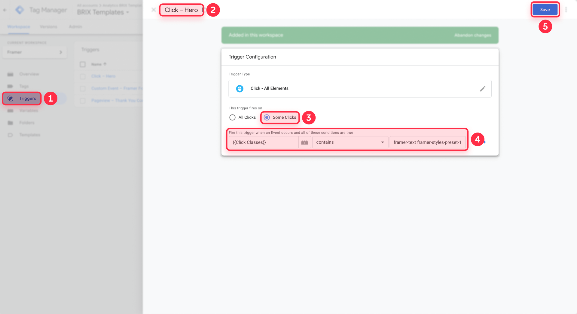Open the {{Click Classes}} variable dropdown
This screenshot has width=577, height=314.
point(264,142)
